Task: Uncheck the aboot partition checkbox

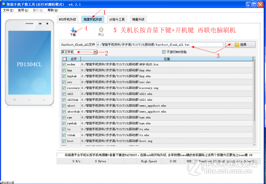Action: coord(64,106)
